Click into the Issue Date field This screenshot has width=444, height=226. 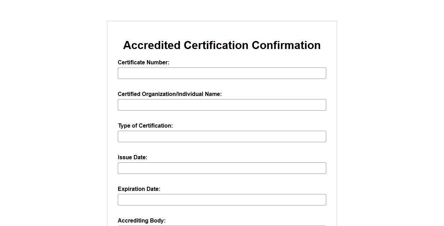pyautogui.click(x=222, y=168)
